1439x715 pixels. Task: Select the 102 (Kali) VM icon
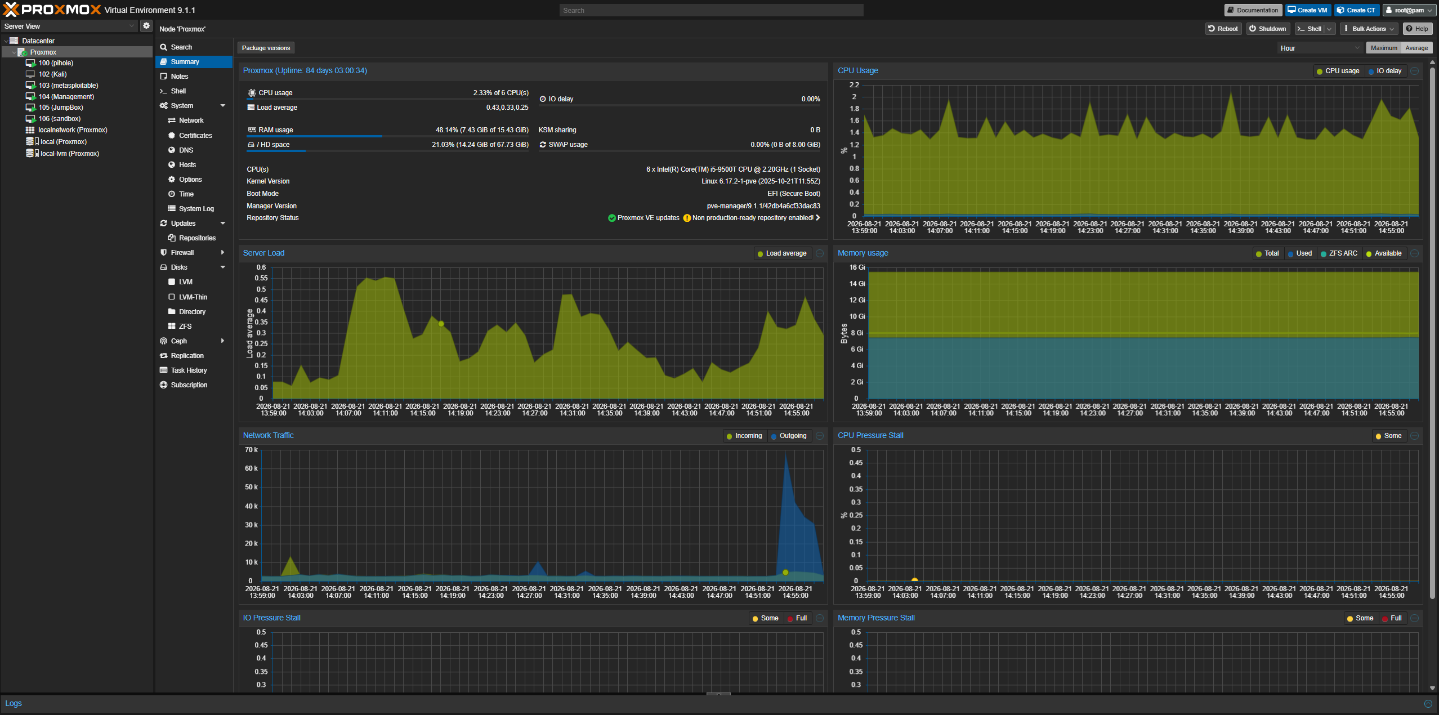(30, 74)
